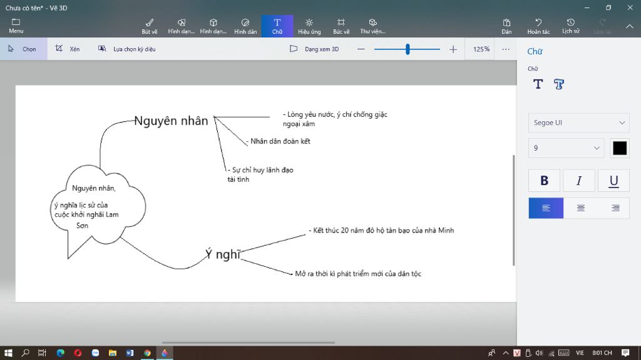The height and width of the screenshot is (360, 641).
Task: Click the "Ý nghĩ" heading text on canvas
Action: click(x=223, y=254)
